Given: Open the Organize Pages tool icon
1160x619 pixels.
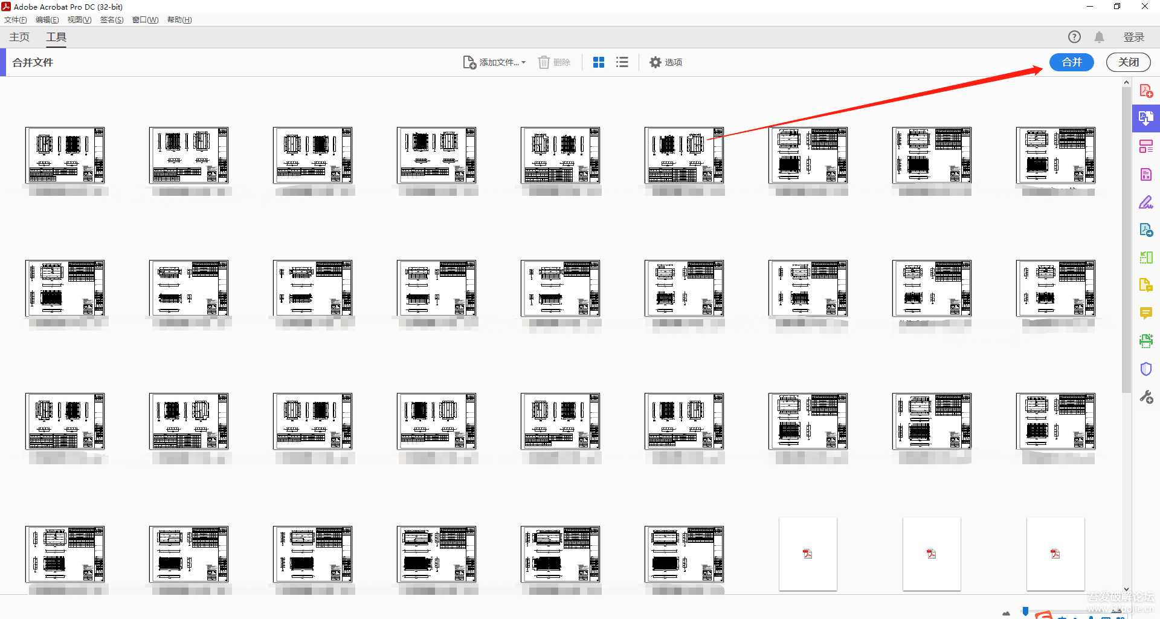Looking at the screenshot, I should coord(1146,146).
